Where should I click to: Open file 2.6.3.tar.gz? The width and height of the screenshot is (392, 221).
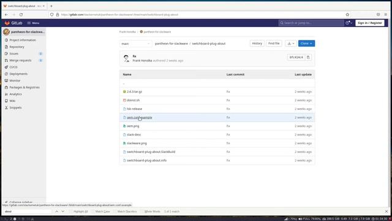click(x=134, y=91)
